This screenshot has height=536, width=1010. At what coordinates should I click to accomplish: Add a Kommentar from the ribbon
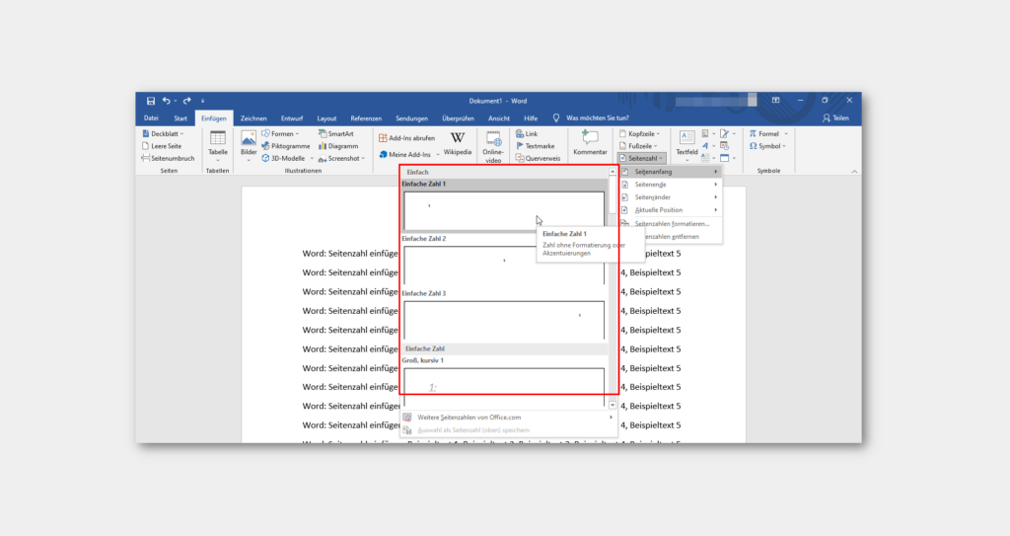click(590, 143)
